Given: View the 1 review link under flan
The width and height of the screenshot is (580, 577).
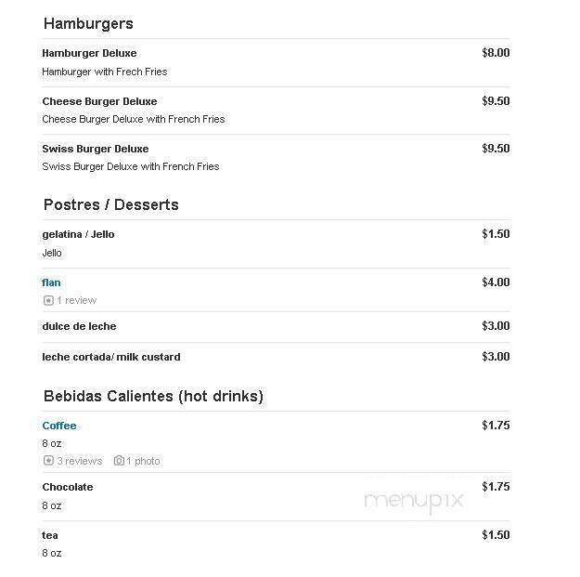Looking at the screenshot, I should 77,300.
